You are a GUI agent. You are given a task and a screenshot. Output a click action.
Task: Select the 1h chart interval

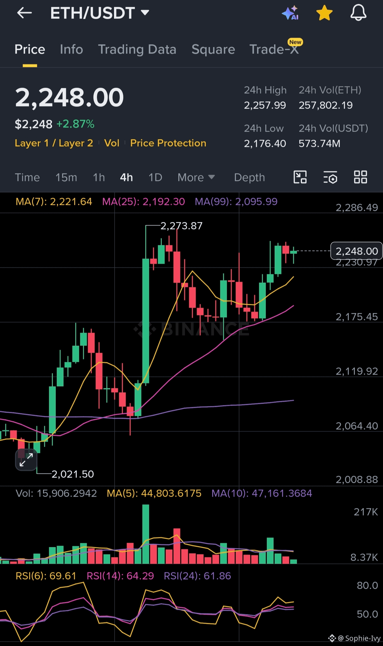99,177
